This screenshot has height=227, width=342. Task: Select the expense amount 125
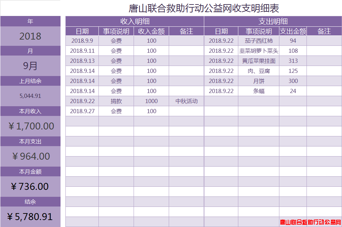point(293,71)
